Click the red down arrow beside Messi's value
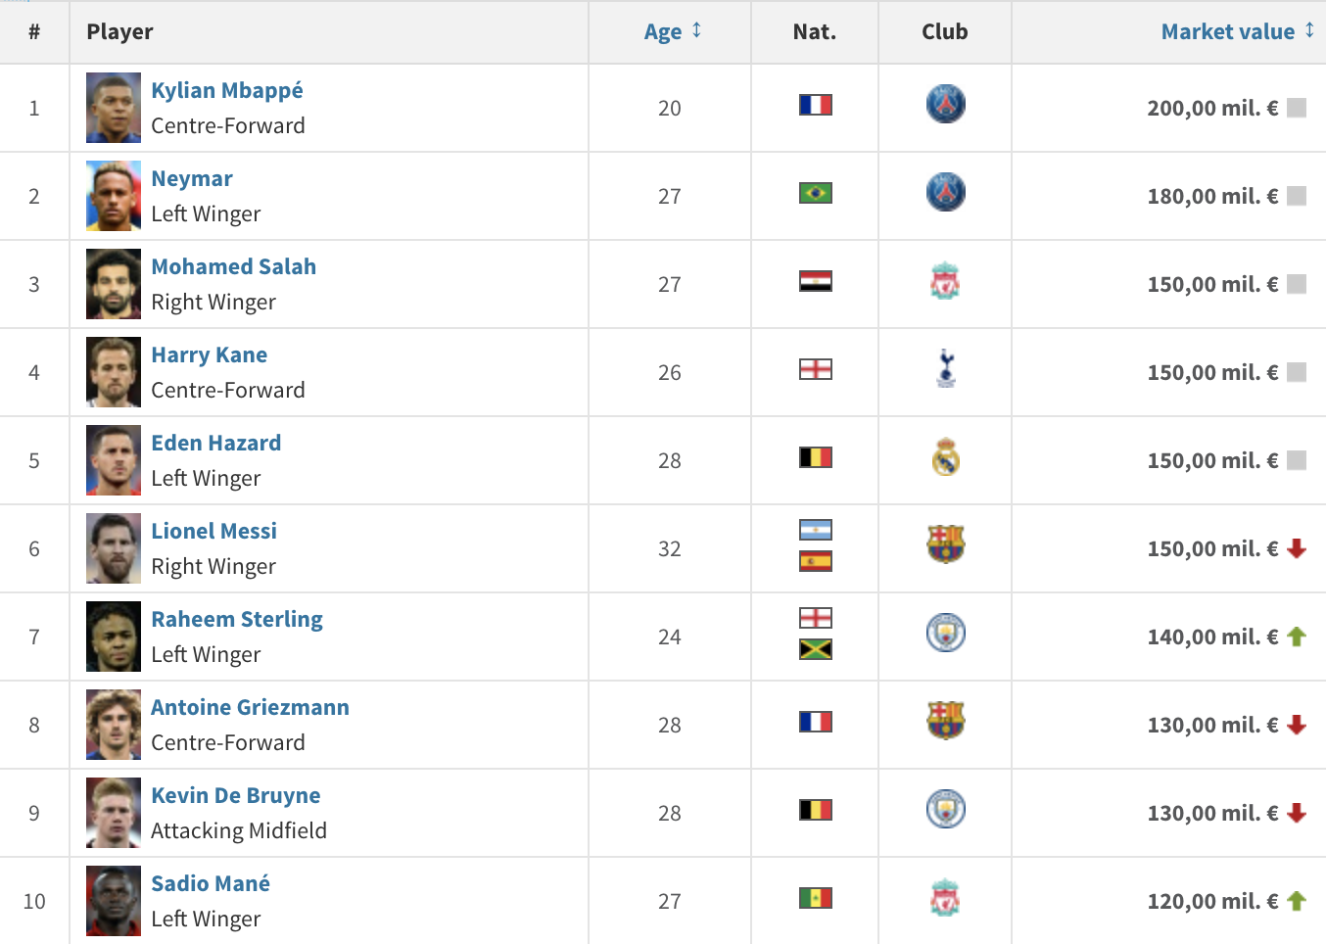 click(1297, 548)
